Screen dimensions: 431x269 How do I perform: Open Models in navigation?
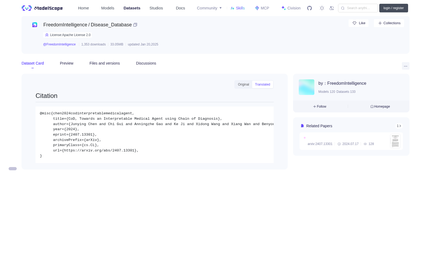click(x=108, y=8)
